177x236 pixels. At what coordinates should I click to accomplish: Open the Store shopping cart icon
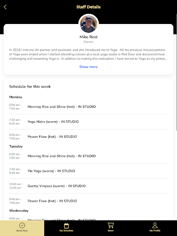coord(111,225)
